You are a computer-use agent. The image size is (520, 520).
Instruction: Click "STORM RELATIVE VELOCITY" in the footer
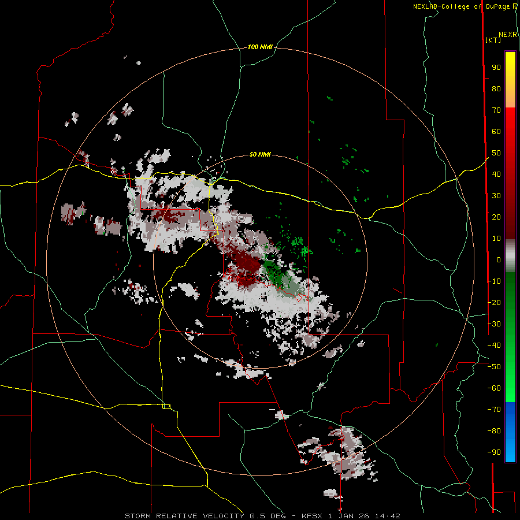(x=184, y=516)
